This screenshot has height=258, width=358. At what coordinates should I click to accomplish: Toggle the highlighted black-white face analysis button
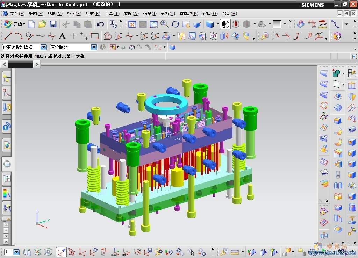(225, 24)
